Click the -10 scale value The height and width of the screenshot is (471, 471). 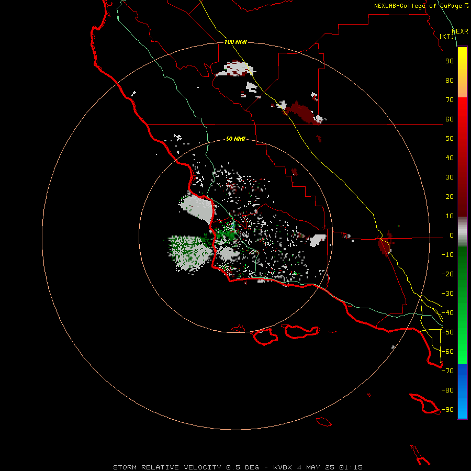pyautogui.click(x=447, y=255)
